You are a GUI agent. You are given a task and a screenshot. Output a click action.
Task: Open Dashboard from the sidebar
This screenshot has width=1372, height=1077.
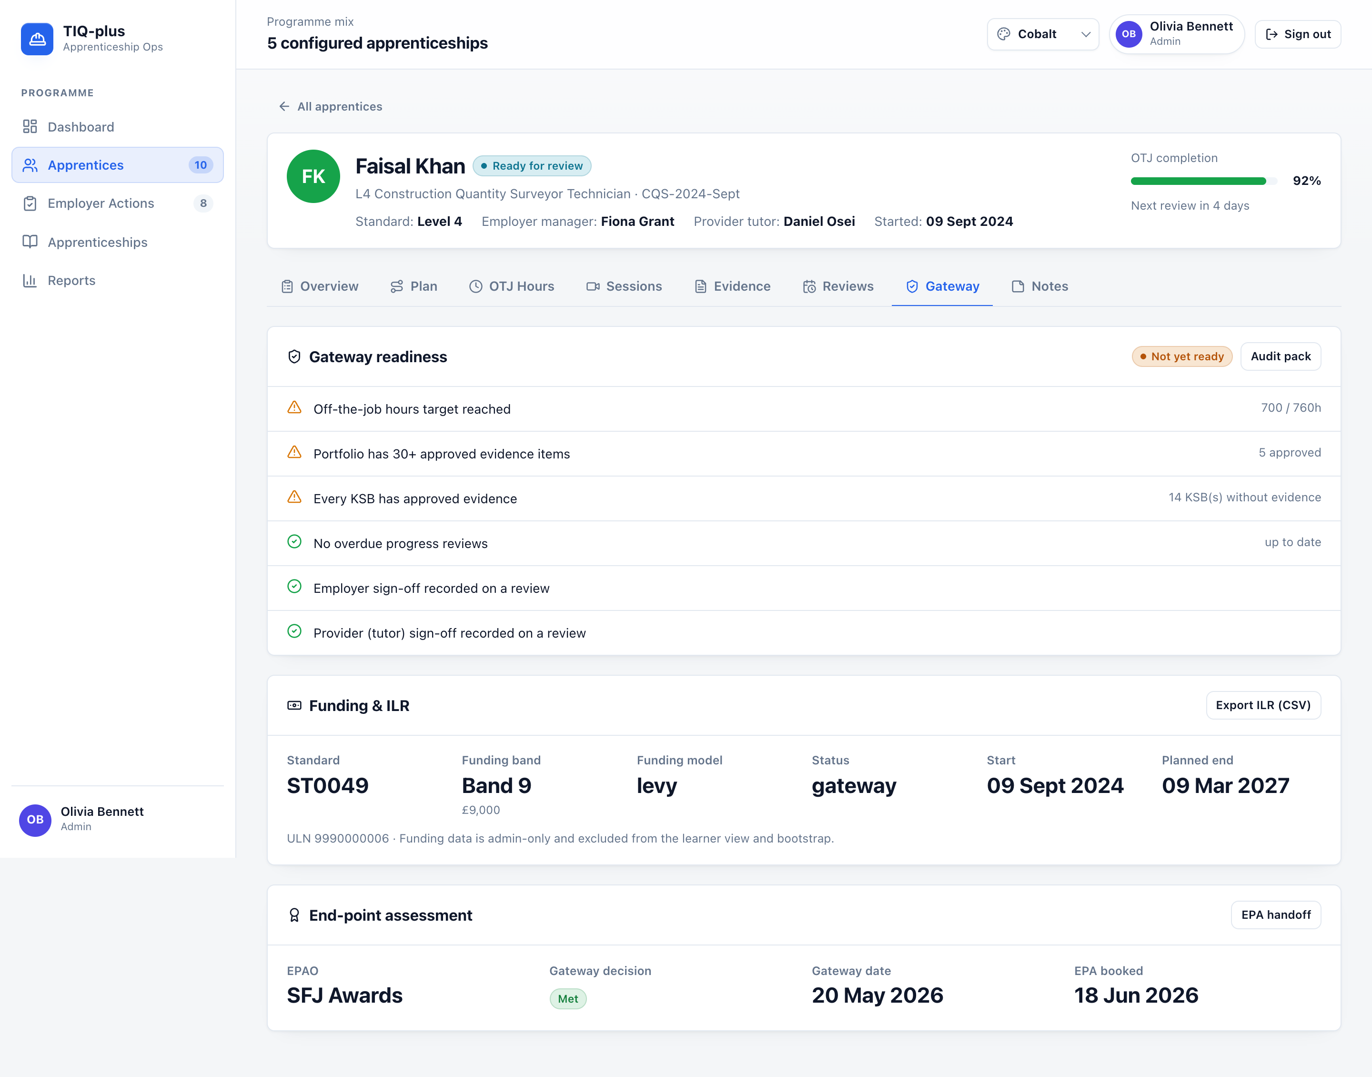pos(117,127)
